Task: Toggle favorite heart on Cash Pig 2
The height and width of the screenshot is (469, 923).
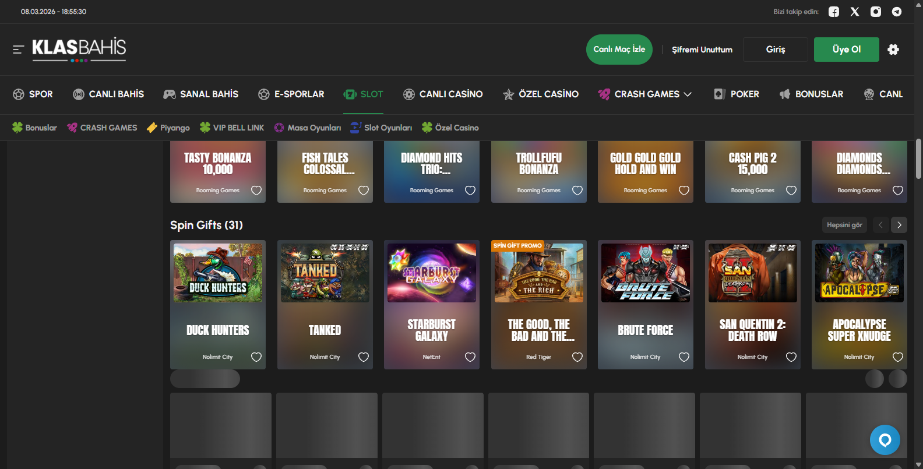Action: (x=791, y=191)
